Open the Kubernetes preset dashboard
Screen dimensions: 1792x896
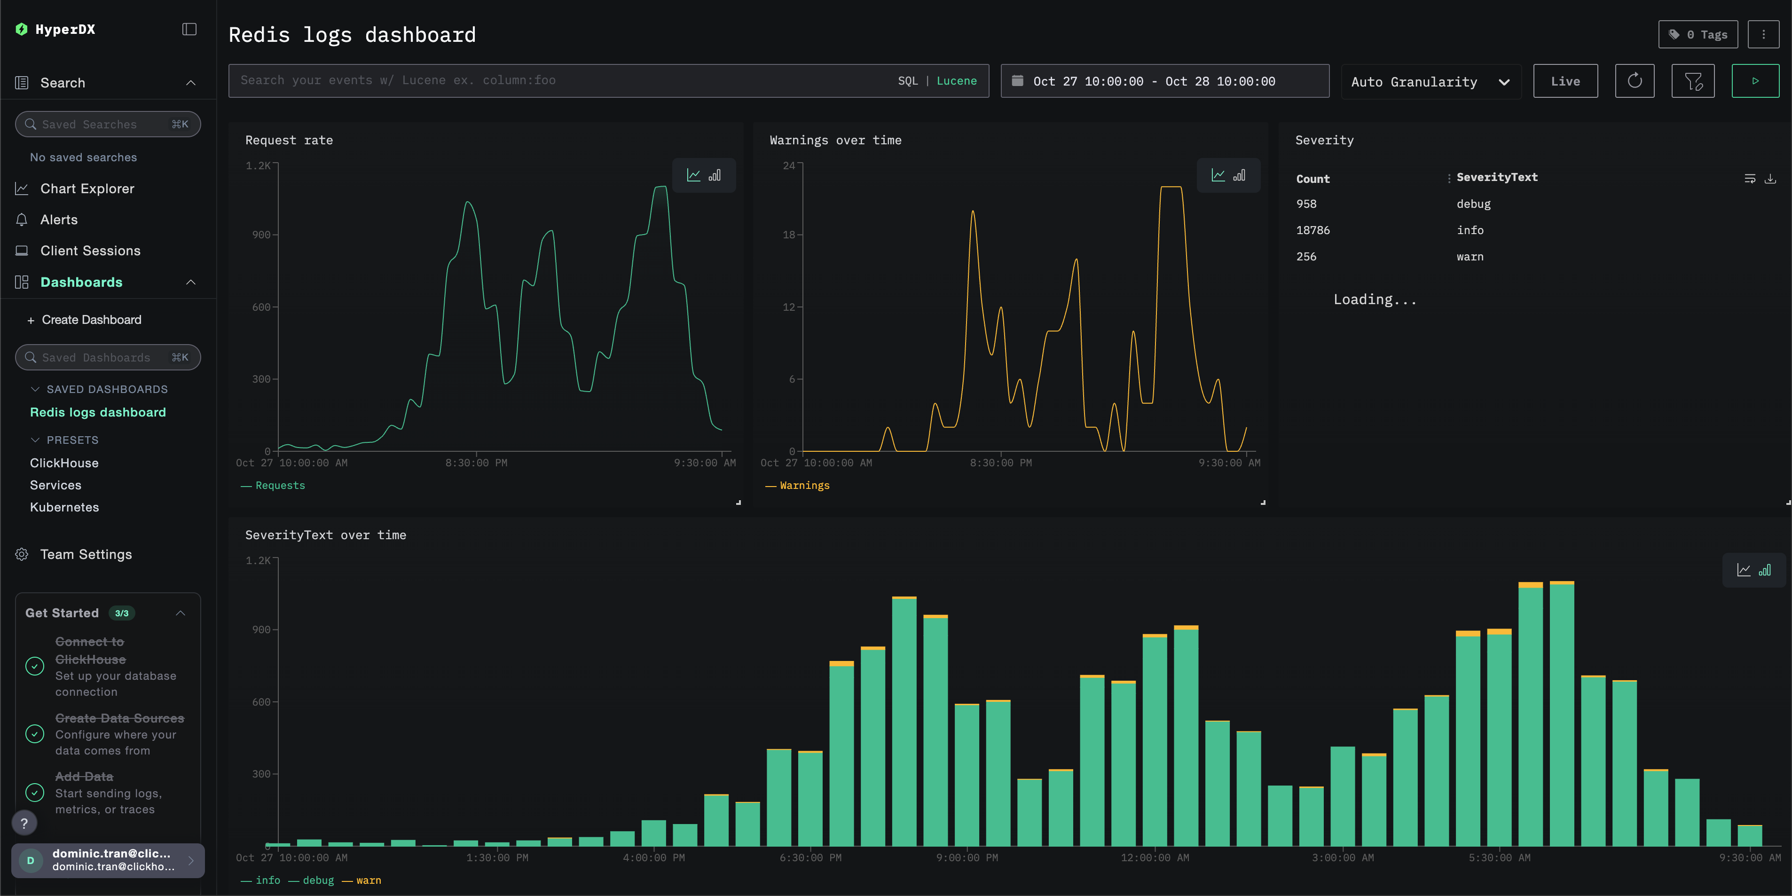pyautogui.click(x=64, y=507)
